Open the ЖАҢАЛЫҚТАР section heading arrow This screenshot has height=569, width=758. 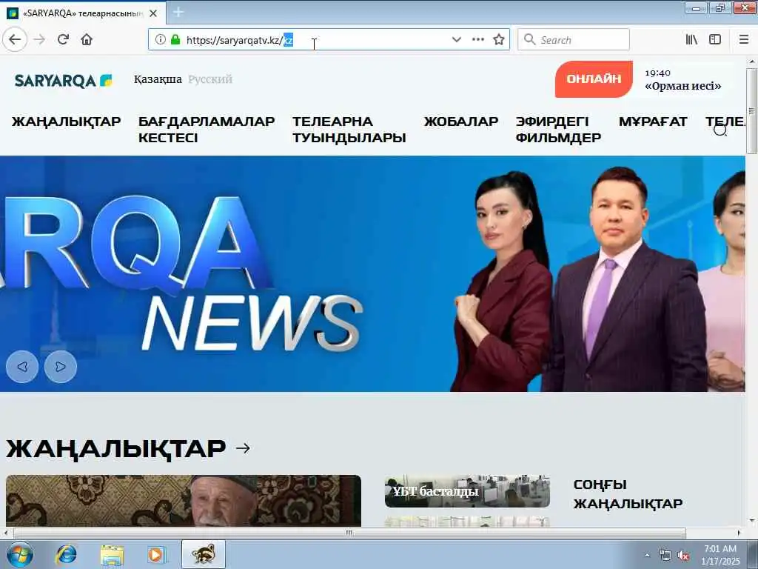tap(243, 448)
